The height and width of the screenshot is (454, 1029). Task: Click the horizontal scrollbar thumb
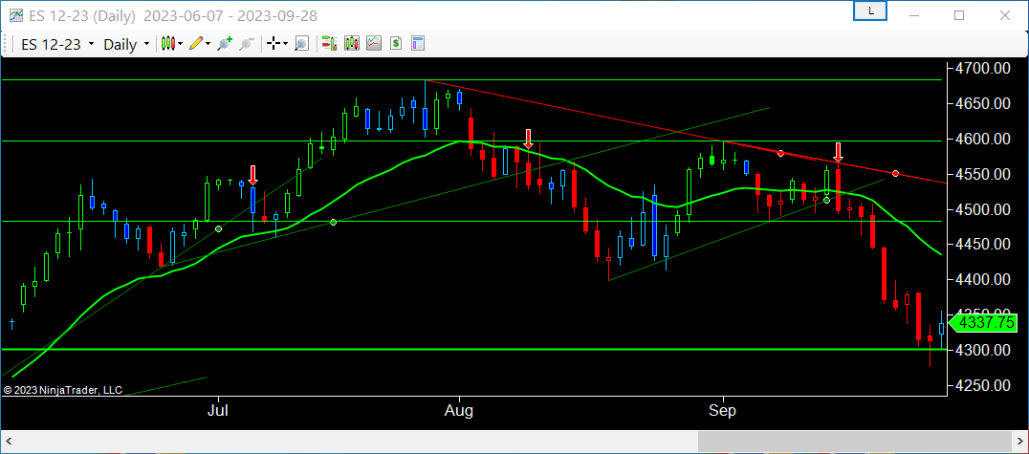click(x=854, y=441)
